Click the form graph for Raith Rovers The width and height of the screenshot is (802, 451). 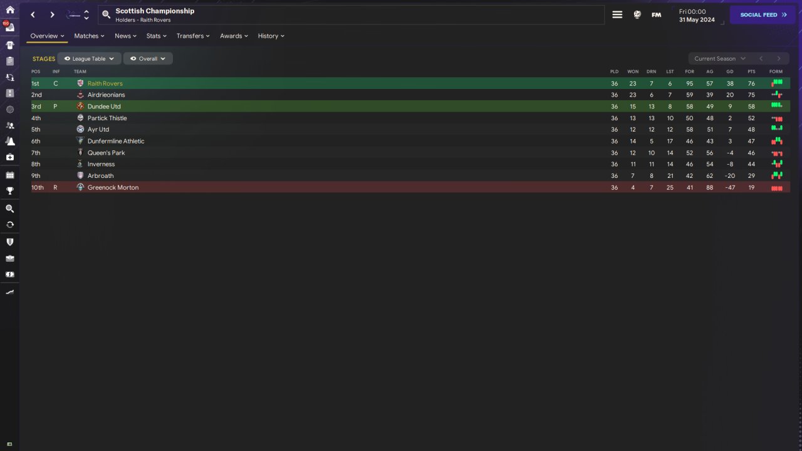[777, 83]
